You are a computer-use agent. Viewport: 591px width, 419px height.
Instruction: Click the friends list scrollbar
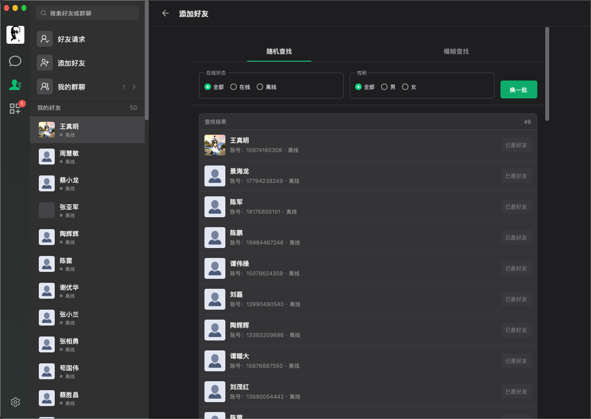(147, 60)
